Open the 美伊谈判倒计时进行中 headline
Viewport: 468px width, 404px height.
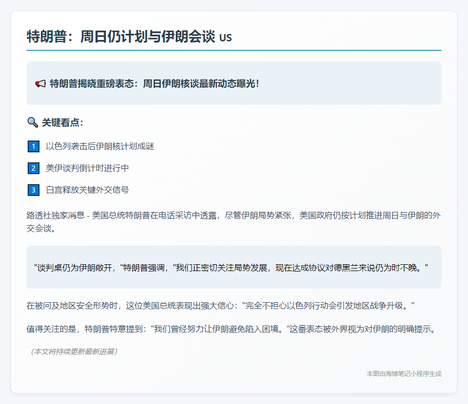pyautogui.click(x=86, y=168)
